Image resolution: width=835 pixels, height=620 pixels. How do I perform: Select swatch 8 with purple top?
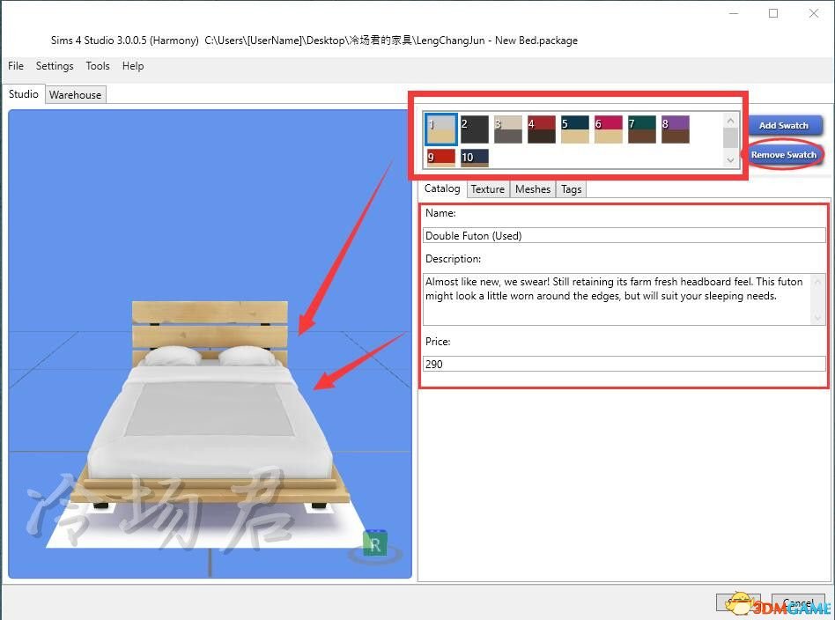676,129
